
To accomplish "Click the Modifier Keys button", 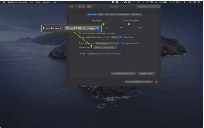I will click(147, 74).
